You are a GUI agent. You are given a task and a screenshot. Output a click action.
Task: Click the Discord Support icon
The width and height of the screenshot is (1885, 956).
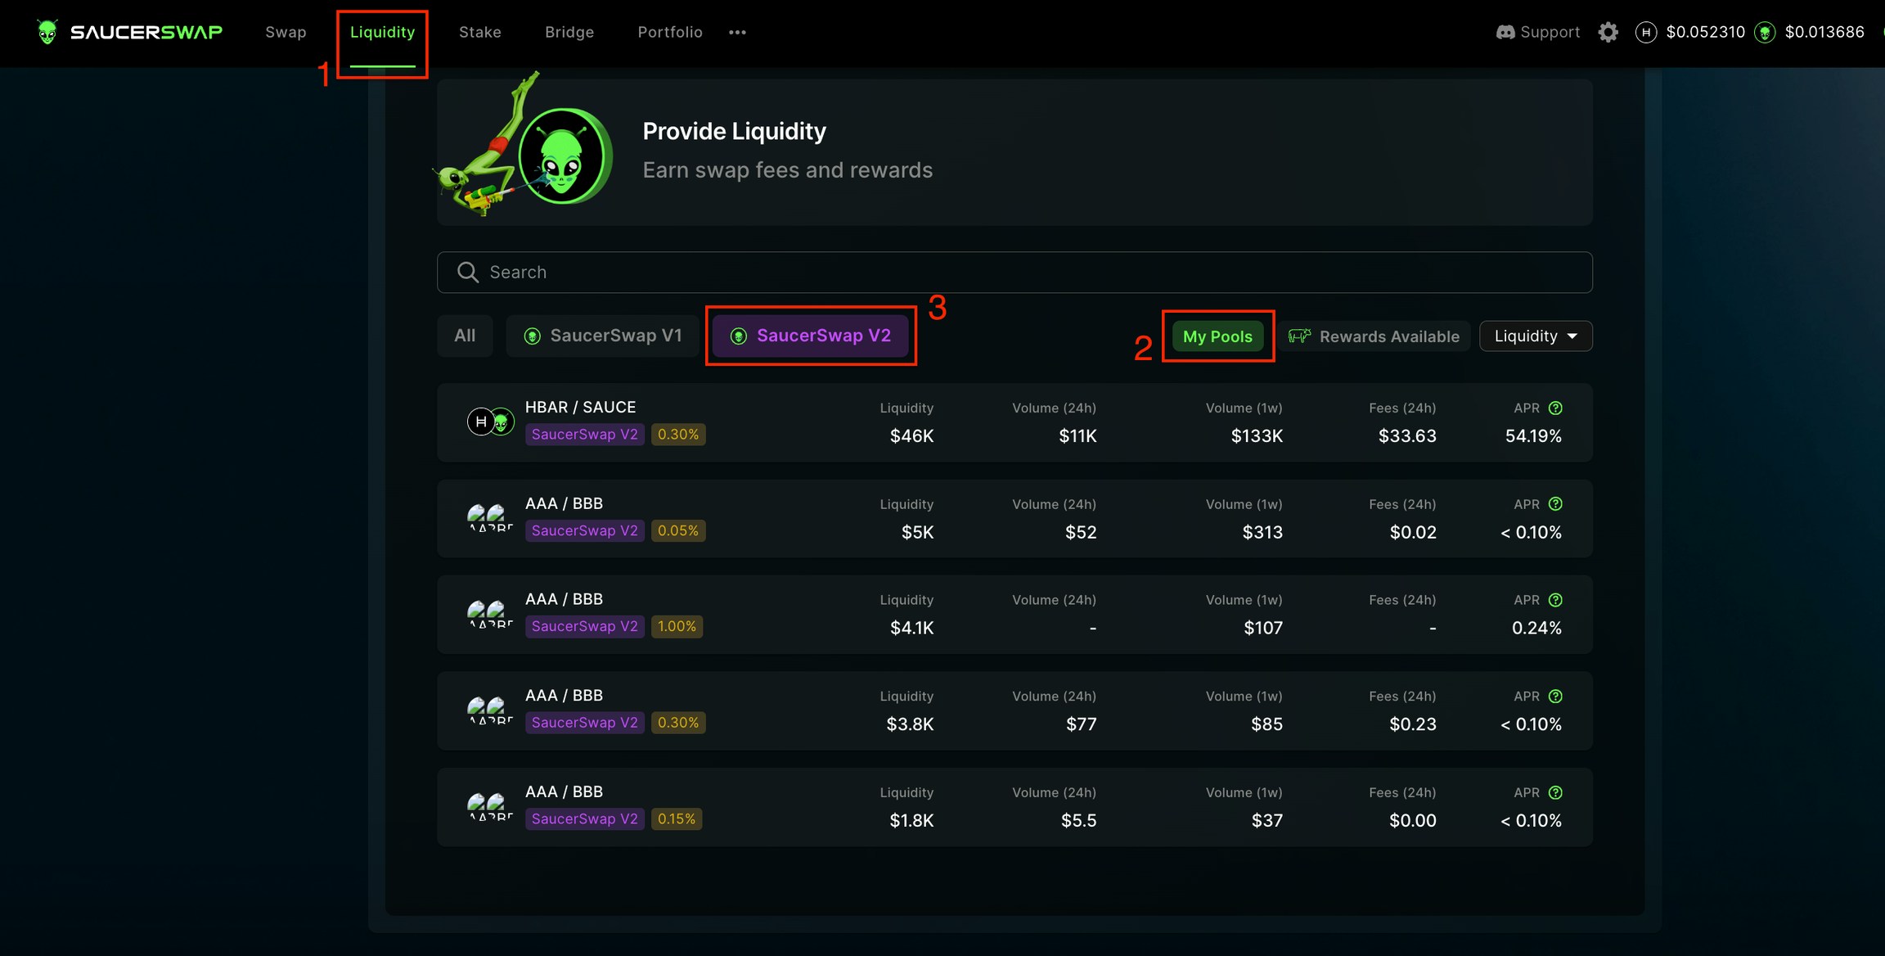(x=1505, y=32)
